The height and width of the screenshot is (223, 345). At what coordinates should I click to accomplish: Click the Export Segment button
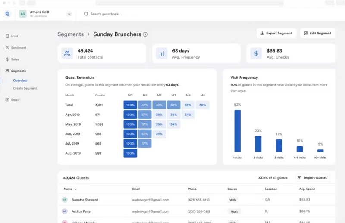pyautogui.click(x=276, y=34)
